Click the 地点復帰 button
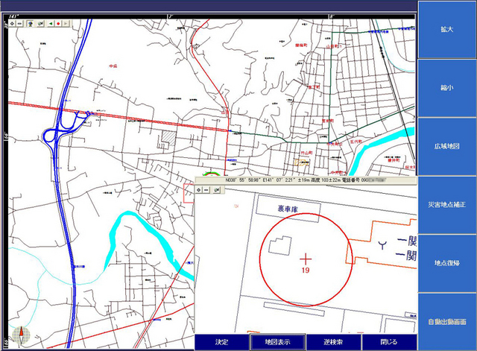The width and height of the screenshot is (477, 351). pyautogui.click(x=447, y=263)
